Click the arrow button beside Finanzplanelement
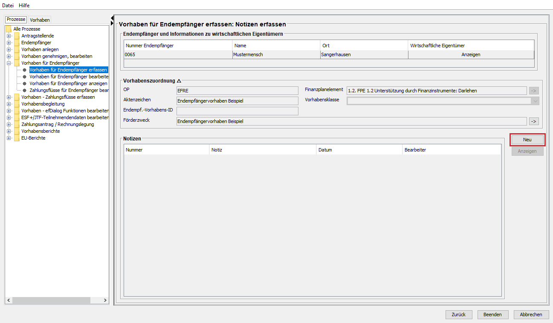Viewport: 553px width, 323px height. coord(534,90)
